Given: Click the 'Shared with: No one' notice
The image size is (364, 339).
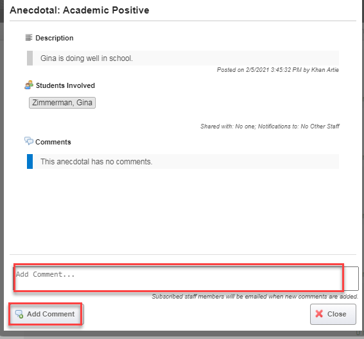Looking at the screenshot, I should pyautogui.click(x=270, y=126).
